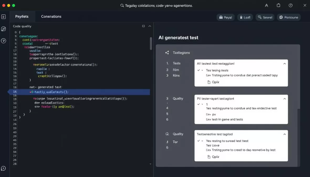Select the Paydets tab
Screen dimensions: 310x177
[22, 16]
